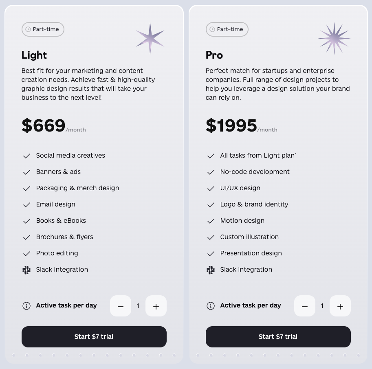Start the $7 trial for Light

click(x=94, y=337)
